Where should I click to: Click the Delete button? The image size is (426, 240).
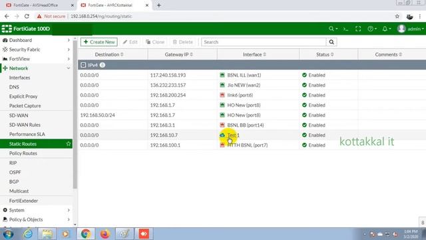click(x=183, y=42)
